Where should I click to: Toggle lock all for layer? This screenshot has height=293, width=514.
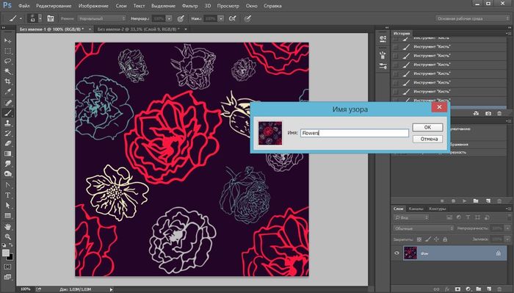(445, 239)
